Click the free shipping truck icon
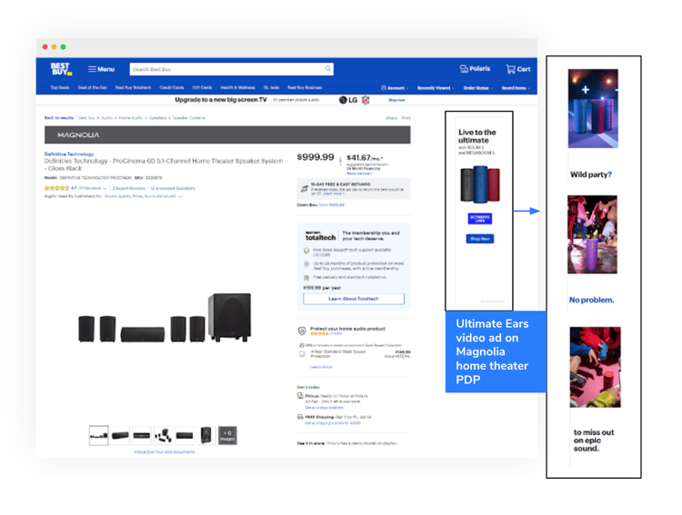Viewport: 682px width, 515px height. click(x=300, y=417)
